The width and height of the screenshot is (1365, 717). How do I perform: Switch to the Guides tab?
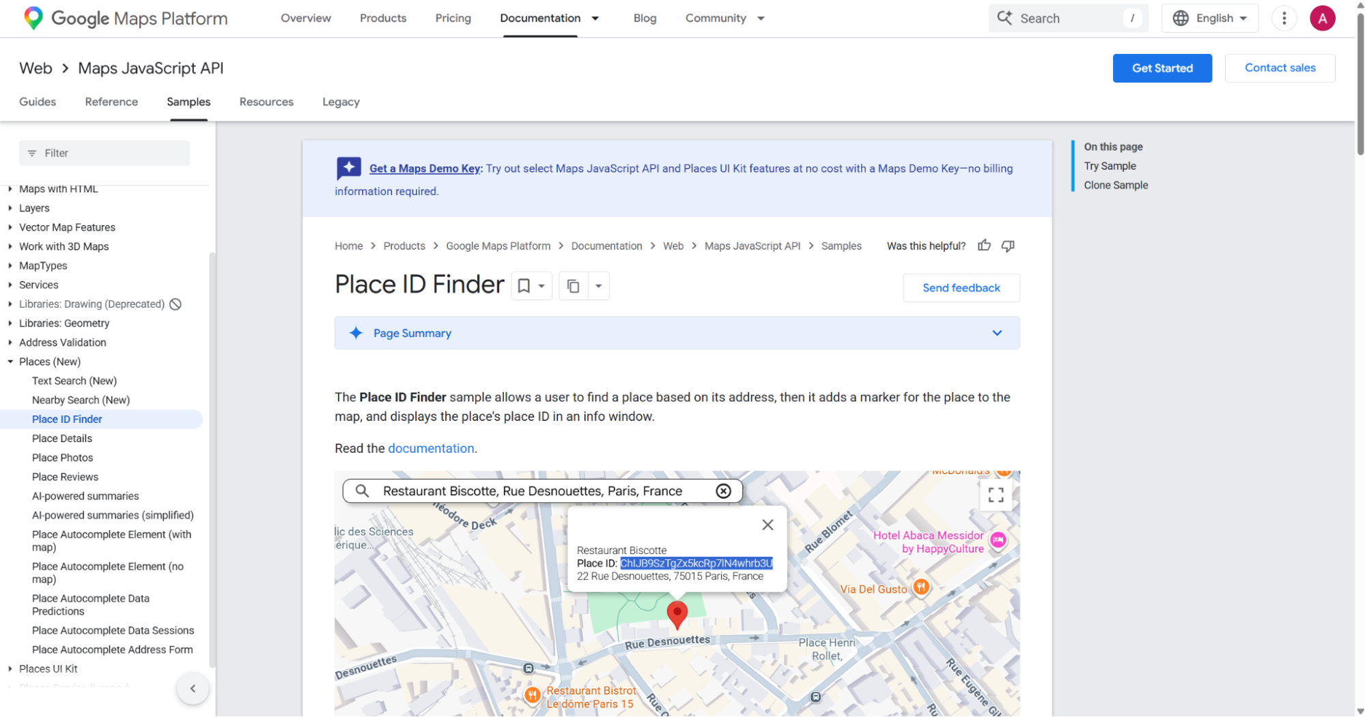point(38,102)
